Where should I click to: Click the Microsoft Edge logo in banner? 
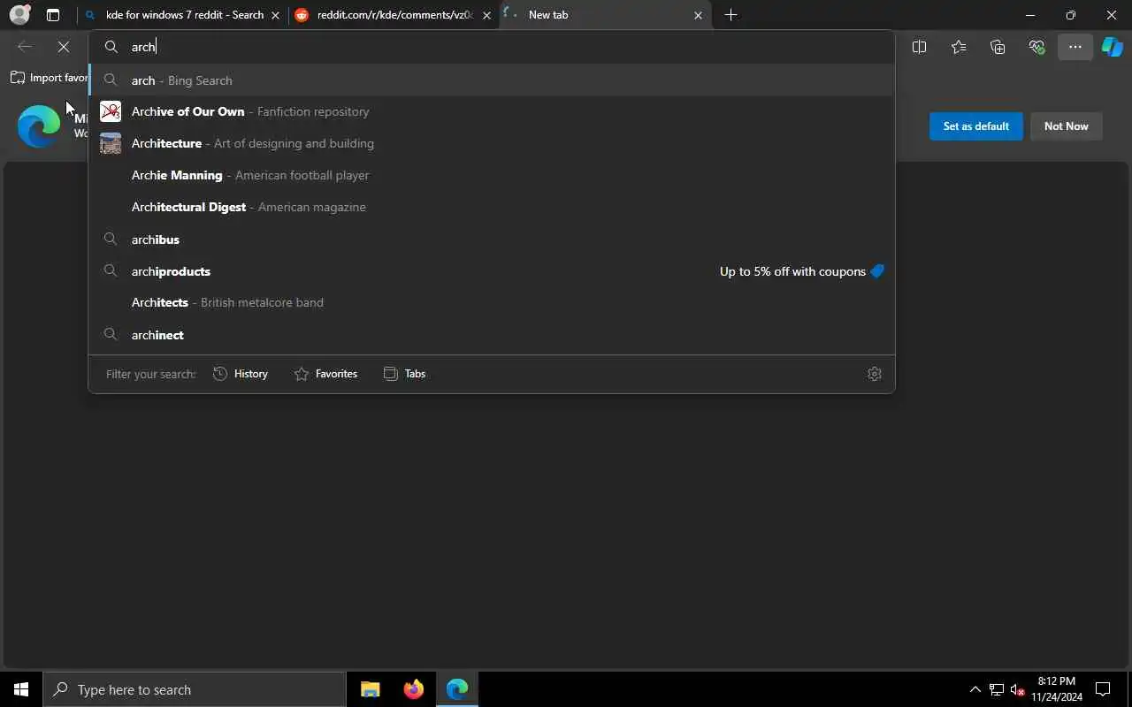(x=39, y=126)
